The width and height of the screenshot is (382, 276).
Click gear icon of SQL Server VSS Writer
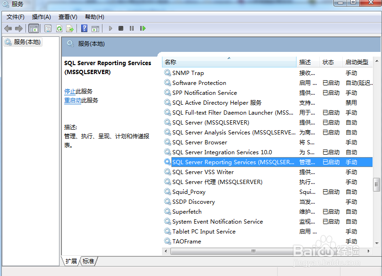167,172
